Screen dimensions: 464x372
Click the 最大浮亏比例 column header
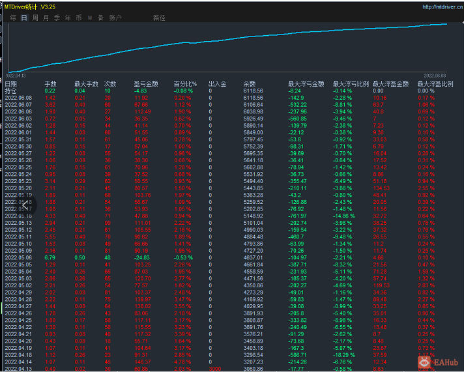(351, 84)
